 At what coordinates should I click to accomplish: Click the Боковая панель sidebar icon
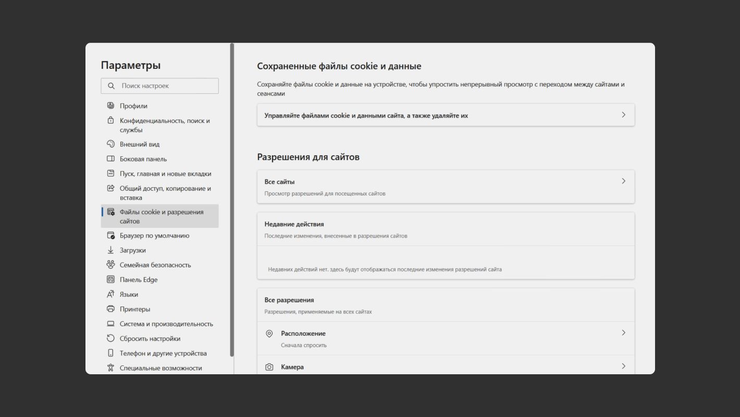pos(110,159)
